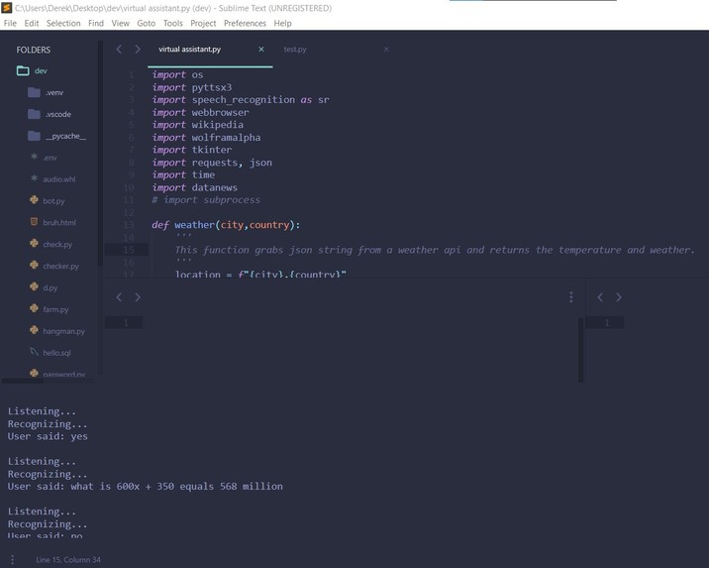Click the 'def weather(city,country):' line
The image size is (709, 568).
pos(226,225)
